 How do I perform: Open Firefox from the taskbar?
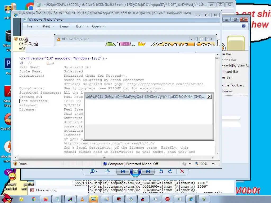click(x=46, y=199)
